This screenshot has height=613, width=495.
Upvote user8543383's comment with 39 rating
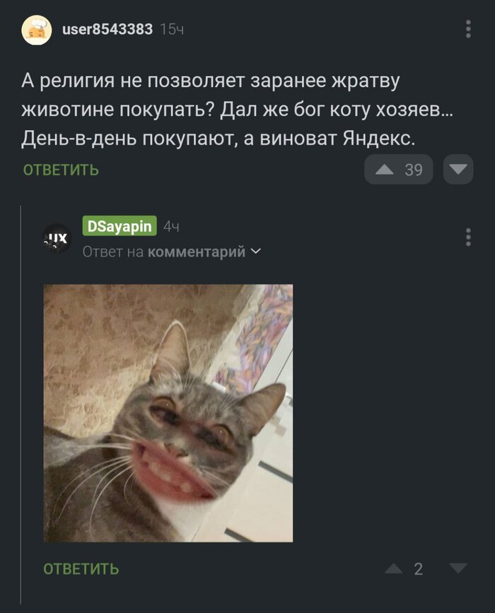pyautogui.click(x=385, y=169)
